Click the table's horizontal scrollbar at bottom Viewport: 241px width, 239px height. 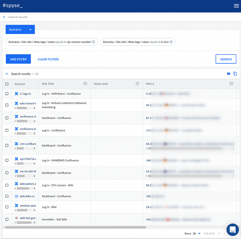click(x=76, y=227)
